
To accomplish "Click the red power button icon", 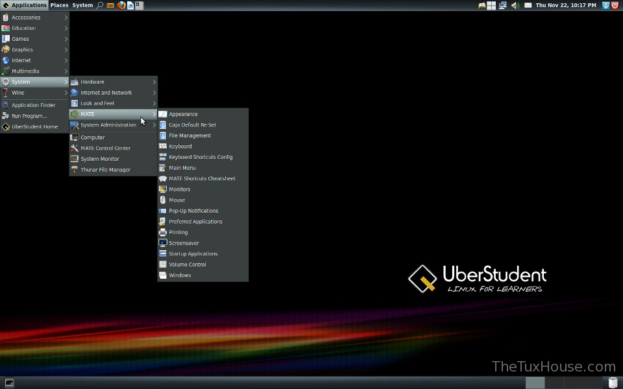I will click(x=615, y=5).
